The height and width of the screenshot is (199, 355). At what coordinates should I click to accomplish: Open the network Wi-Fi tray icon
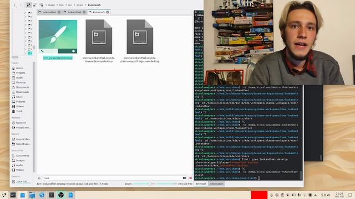[305, 195]
